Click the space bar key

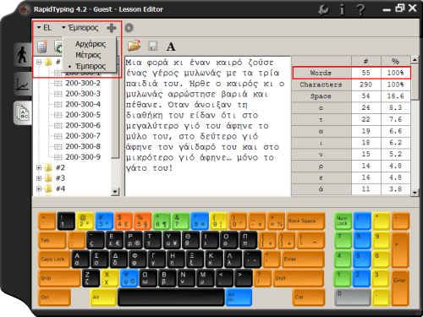tap(171, 298)
